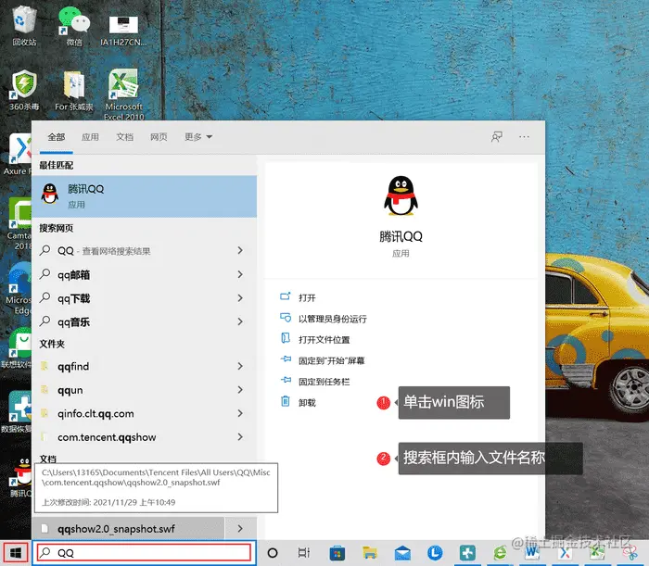649x566 pixels.
Task: Open the qqun folder result
Action: tap(128, 390)
